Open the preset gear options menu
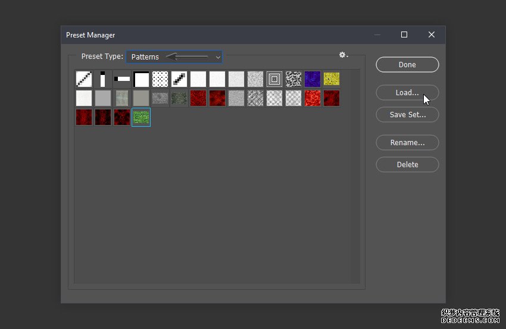 pos(343,55)
